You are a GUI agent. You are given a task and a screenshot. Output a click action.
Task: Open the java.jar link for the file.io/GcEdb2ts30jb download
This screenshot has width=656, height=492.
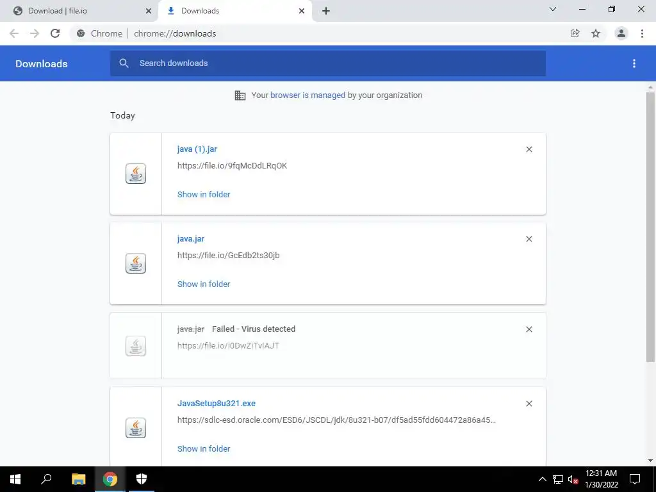(x=191, y=239)
